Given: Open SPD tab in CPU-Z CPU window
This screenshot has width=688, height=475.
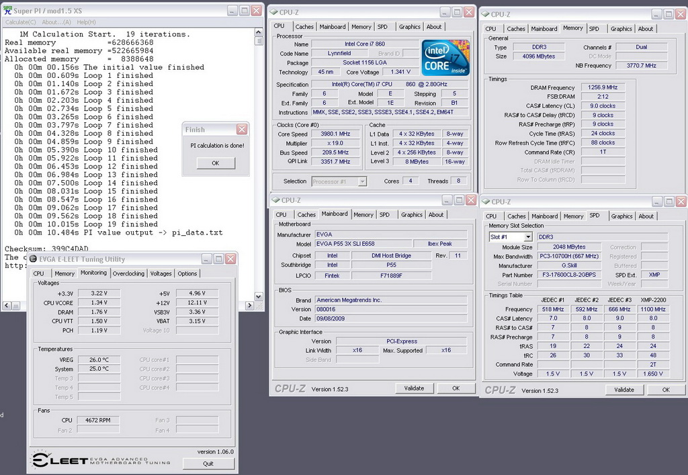Looking at the screenshot, I should point(382,27).
